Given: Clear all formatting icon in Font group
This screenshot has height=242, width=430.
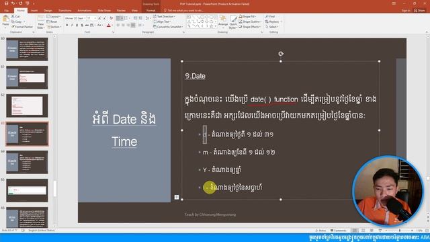Looking at the screenshot, I should point(111,18).
